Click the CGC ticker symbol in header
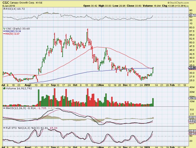The width and height of the screenshot is (196, 148). (6, 3)
